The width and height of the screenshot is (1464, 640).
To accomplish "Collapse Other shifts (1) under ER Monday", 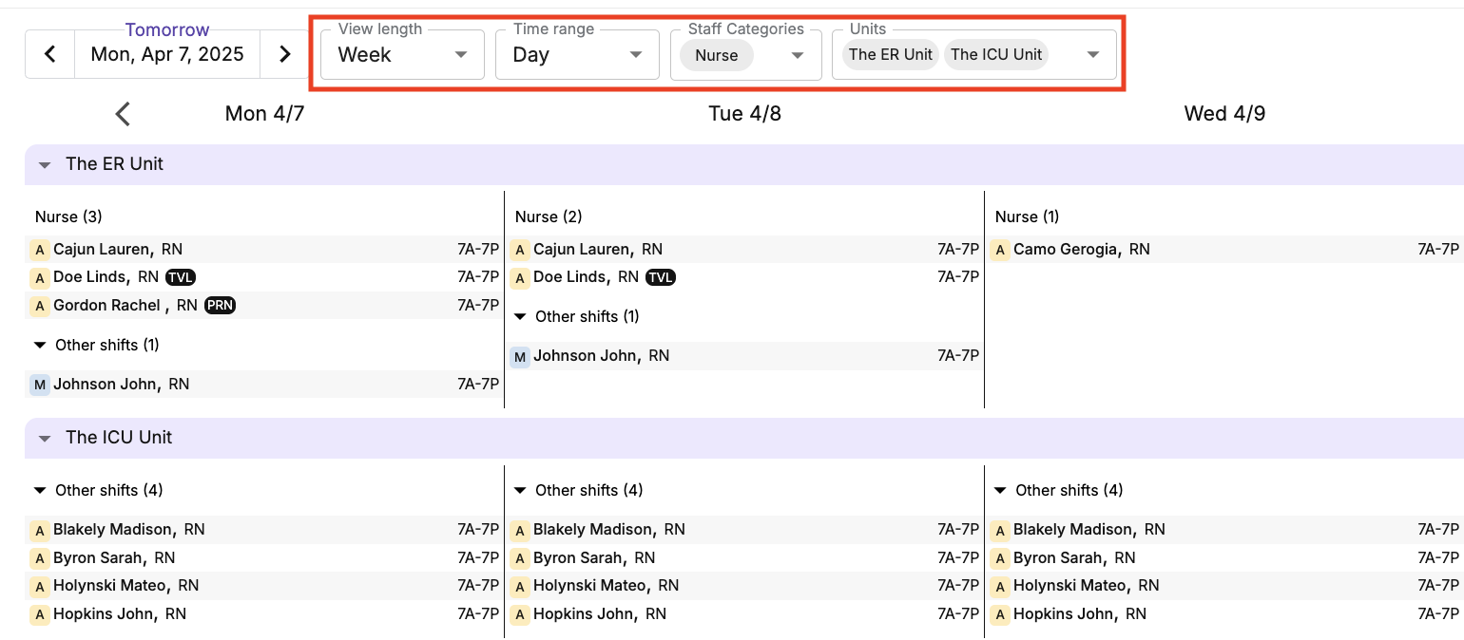I will point(40,345).
